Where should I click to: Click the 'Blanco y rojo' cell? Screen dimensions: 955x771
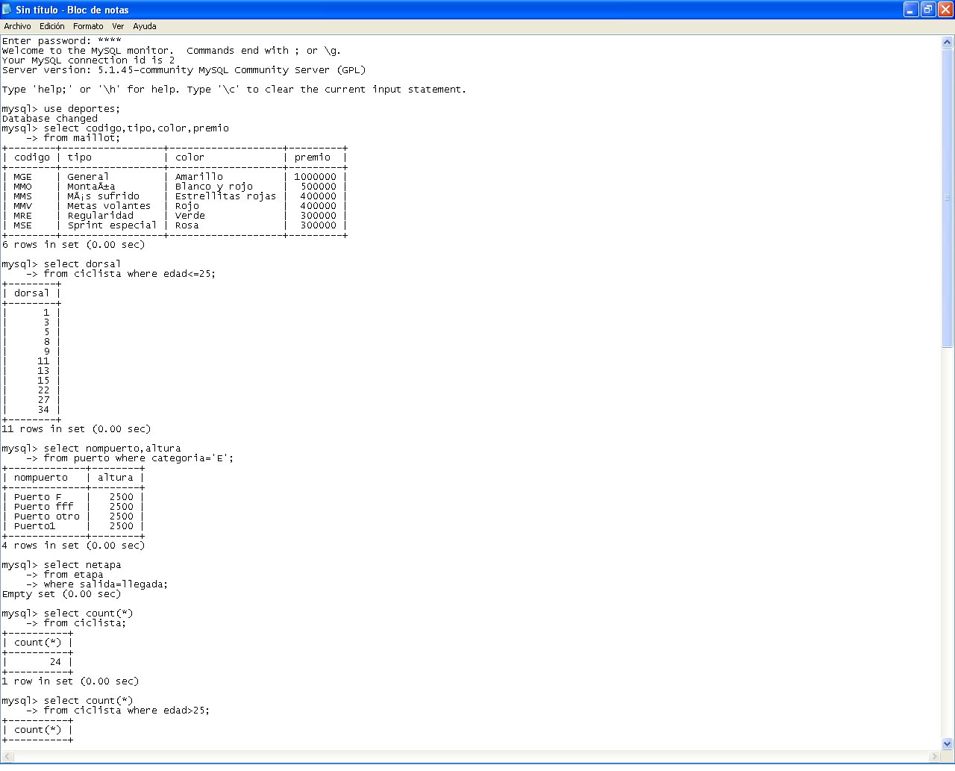(214, 187)
